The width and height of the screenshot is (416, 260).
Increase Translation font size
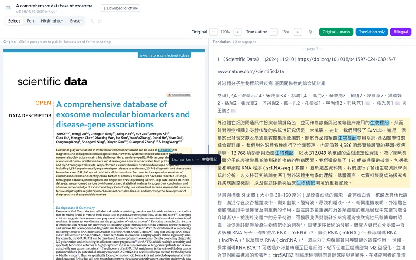pyautogui.click(x=298, y=32)
